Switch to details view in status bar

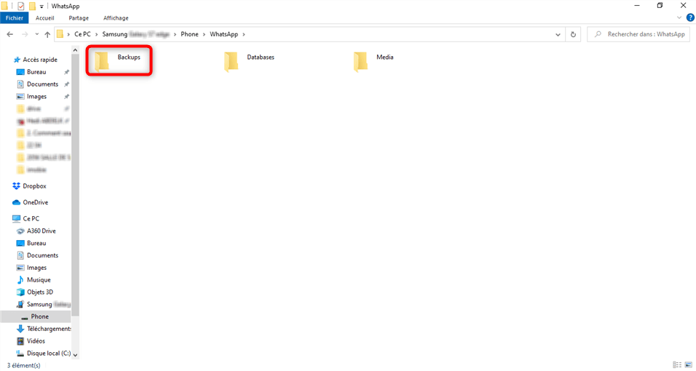(x=677, y=364)
